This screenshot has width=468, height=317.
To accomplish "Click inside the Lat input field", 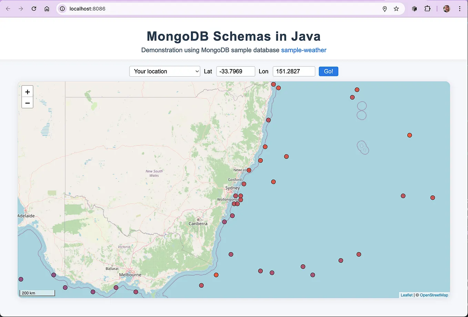I will 235,71.
